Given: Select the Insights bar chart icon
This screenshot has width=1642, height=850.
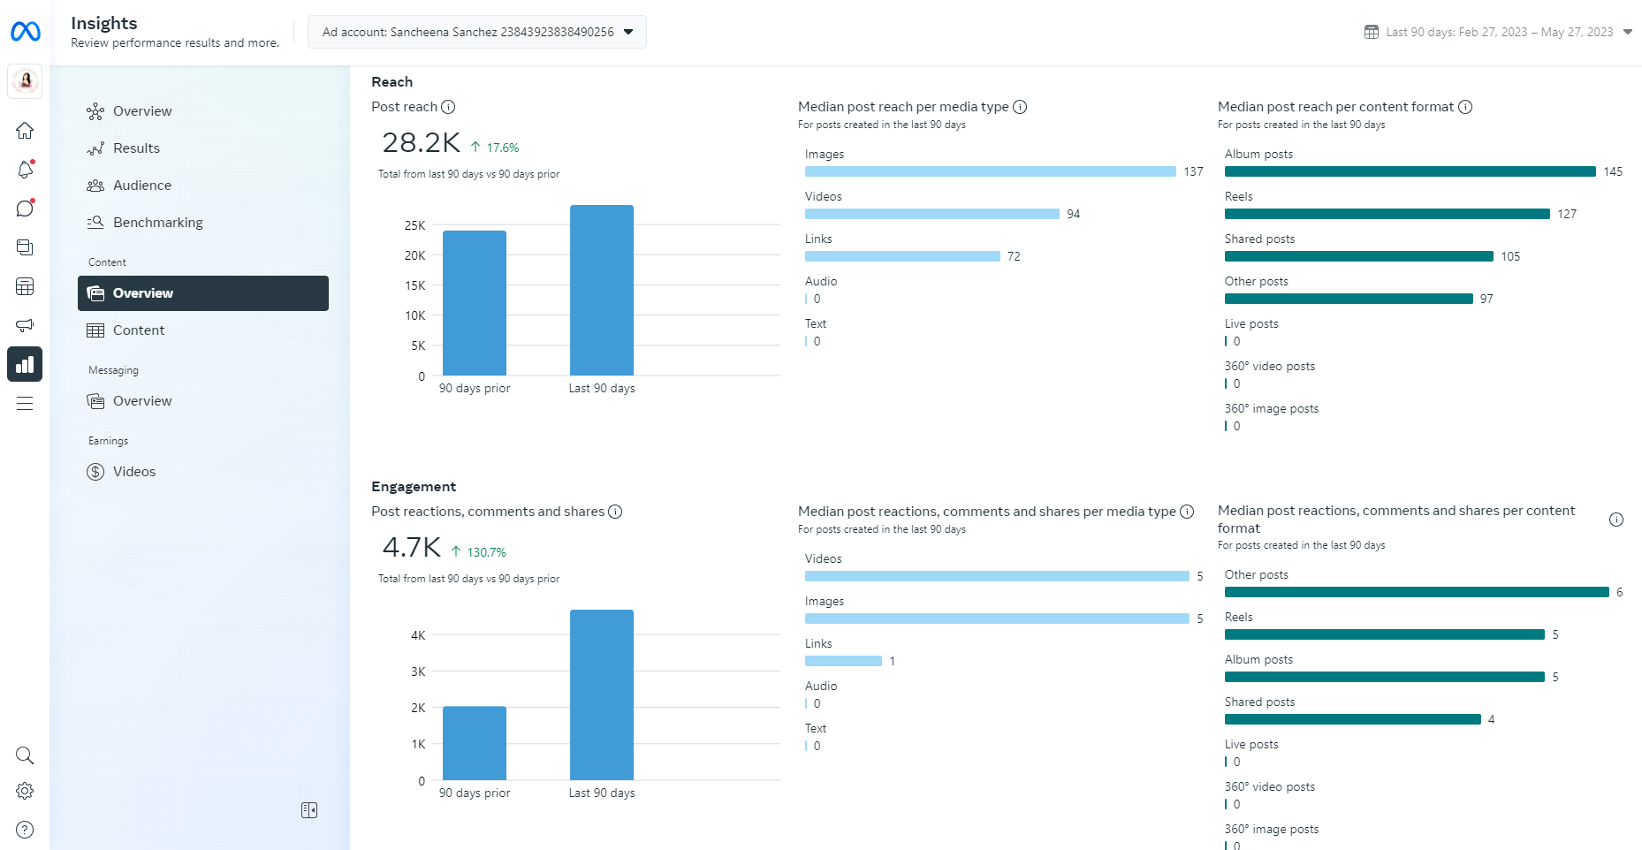Looking at the screenshot, I should [x=25, y=364].
